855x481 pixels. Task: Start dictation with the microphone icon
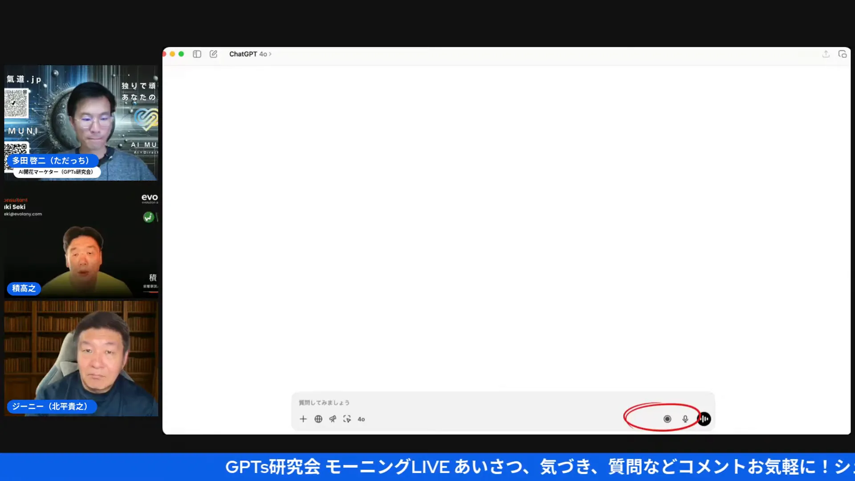(685, 419)
